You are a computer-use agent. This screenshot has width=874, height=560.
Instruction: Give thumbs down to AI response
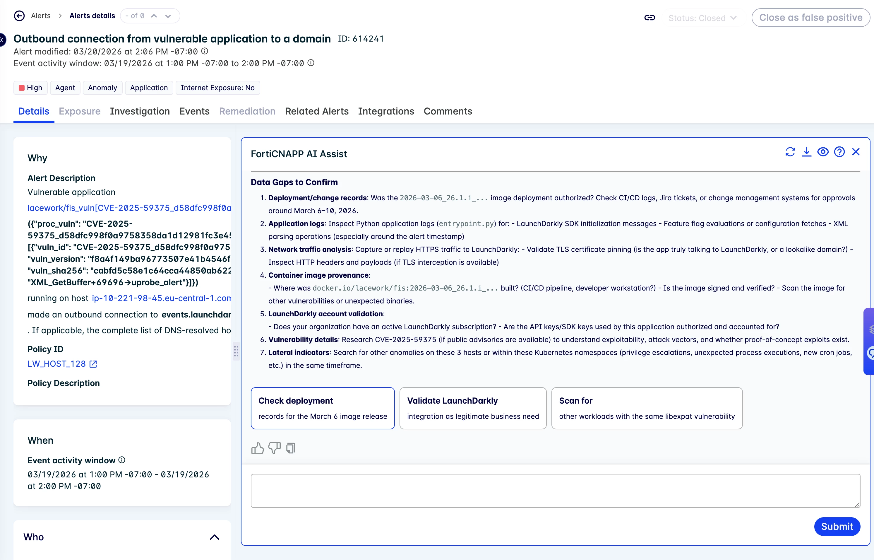(x=274, y=448)
